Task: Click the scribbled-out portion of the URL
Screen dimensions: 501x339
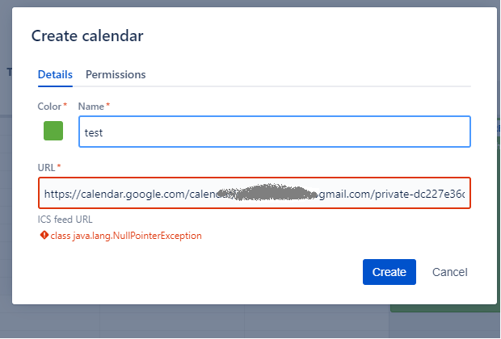Action: pyautogui.click(x=267, y=192)
